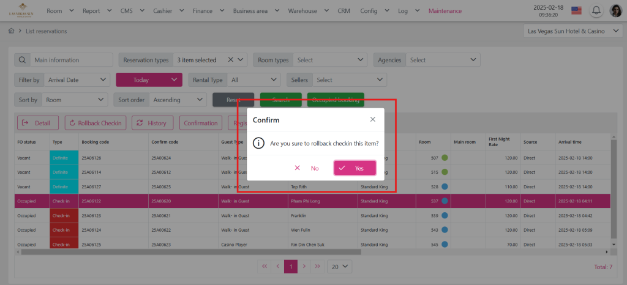Click the notification bell icon
The image size is (627, 285).
[596, 10]
